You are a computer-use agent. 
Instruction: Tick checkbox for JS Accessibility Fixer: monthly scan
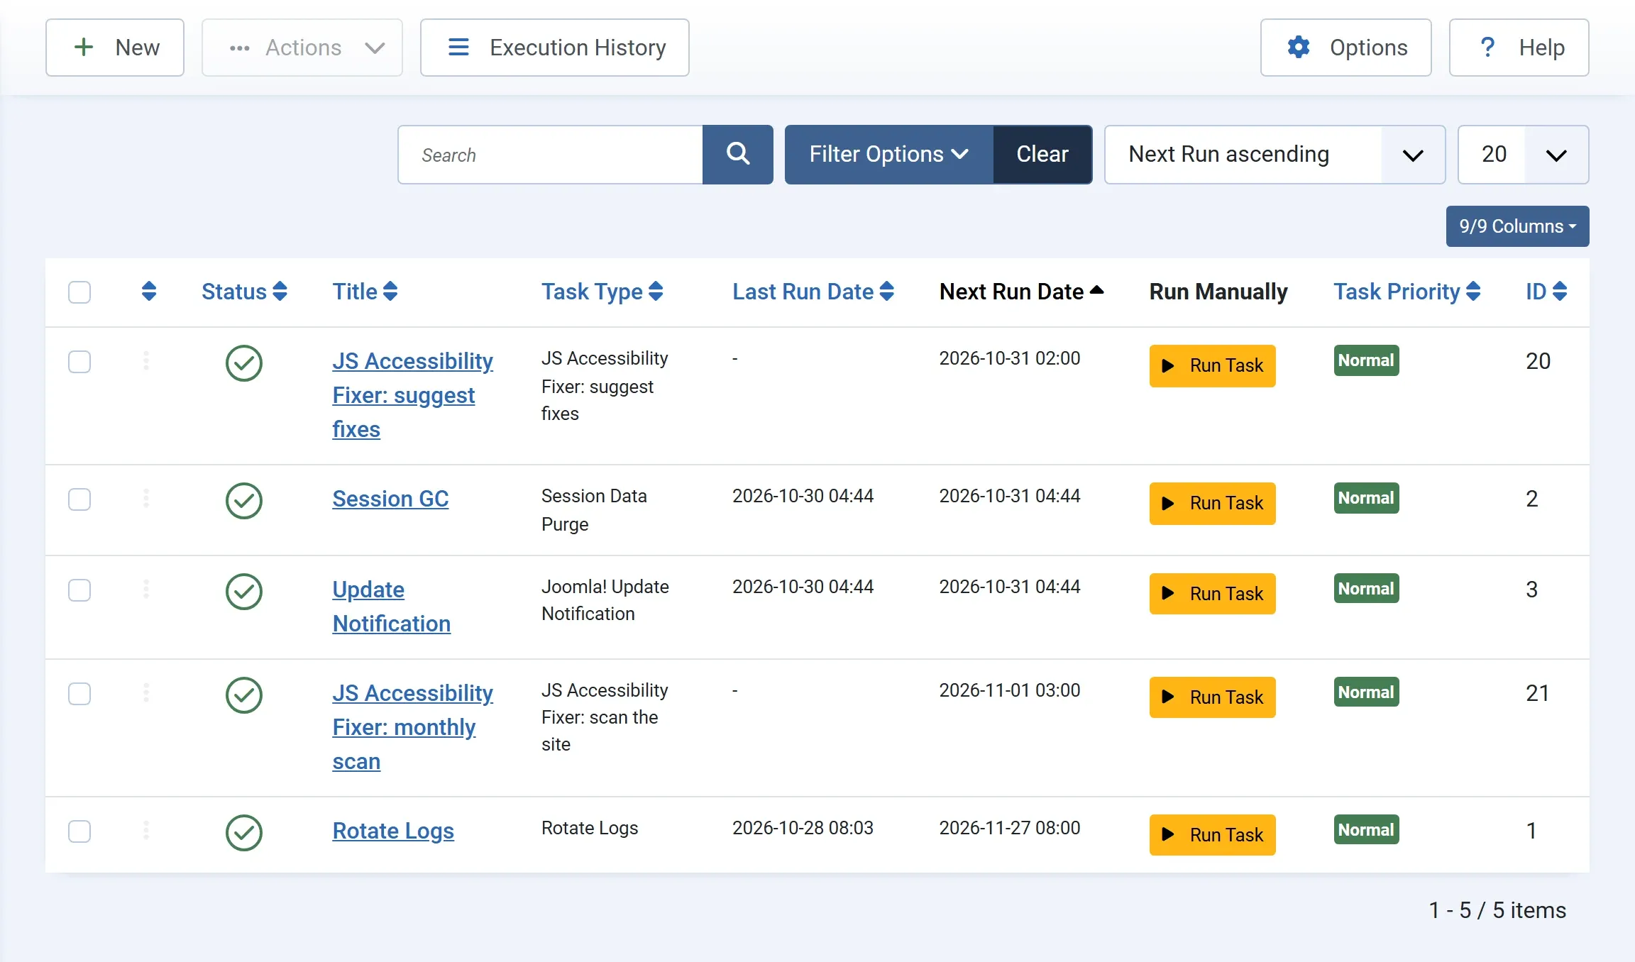pos(79,694)
